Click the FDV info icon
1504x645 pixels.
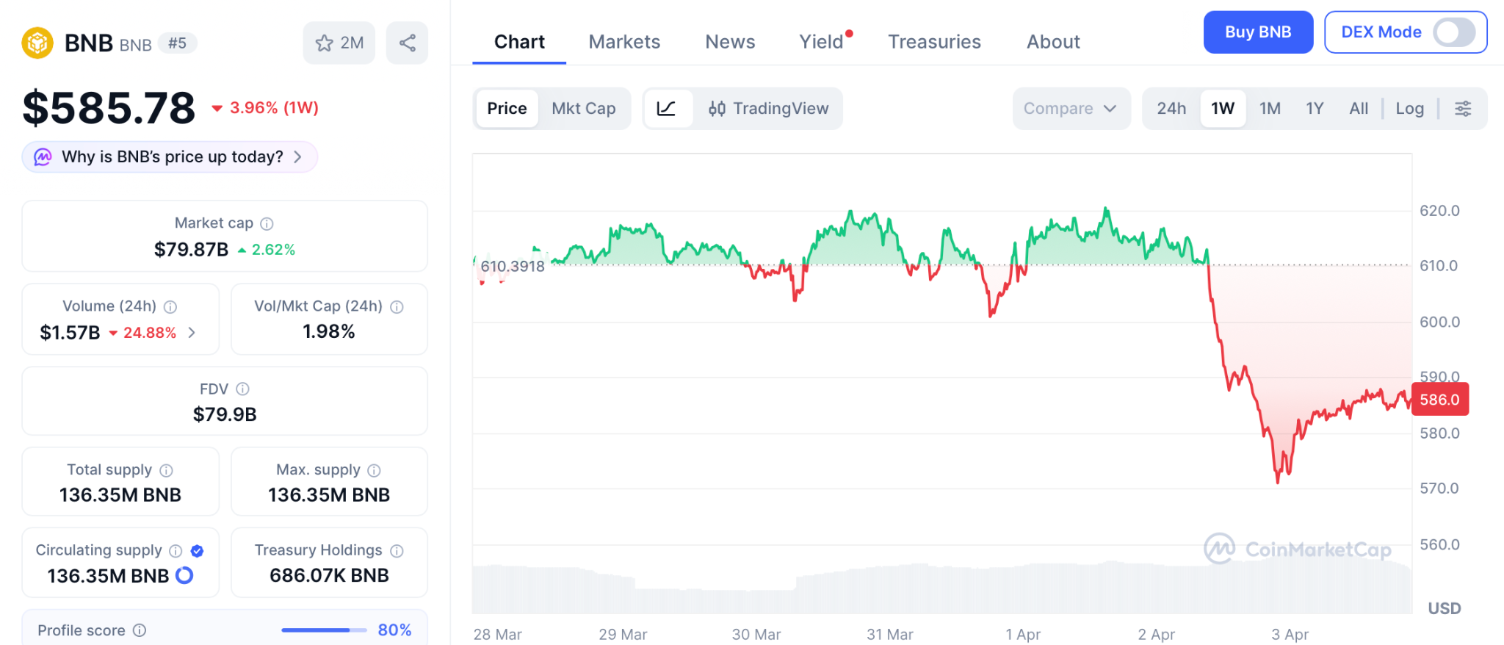coord(243,389)
